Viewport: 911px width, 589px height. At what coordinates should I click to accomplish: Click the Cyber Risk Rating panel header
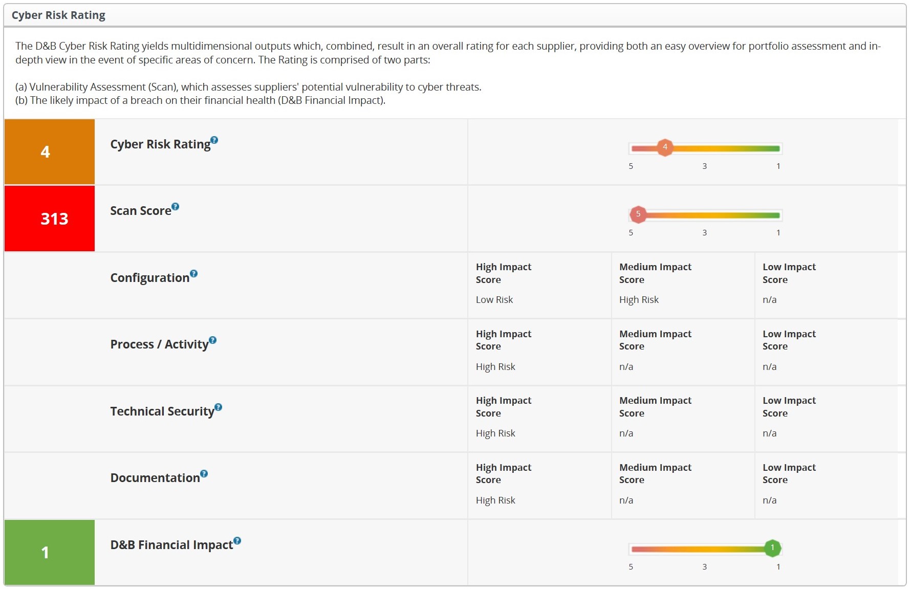point(58,15)
